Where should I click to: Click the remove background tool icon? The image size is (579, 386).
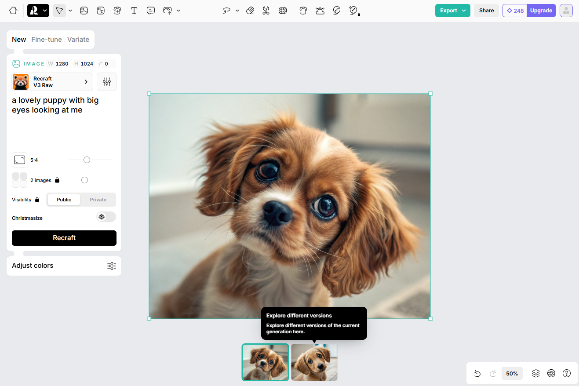pos(283,11)
